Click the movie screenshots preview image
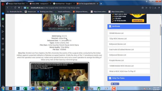The height and width of the screenshot is (91, 162). click(x=59, y=74)
